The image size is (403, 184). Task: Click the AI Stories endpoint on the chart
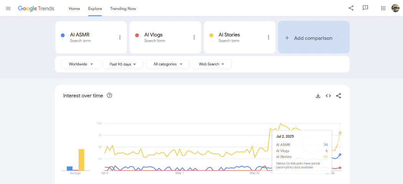pos(340,133)
